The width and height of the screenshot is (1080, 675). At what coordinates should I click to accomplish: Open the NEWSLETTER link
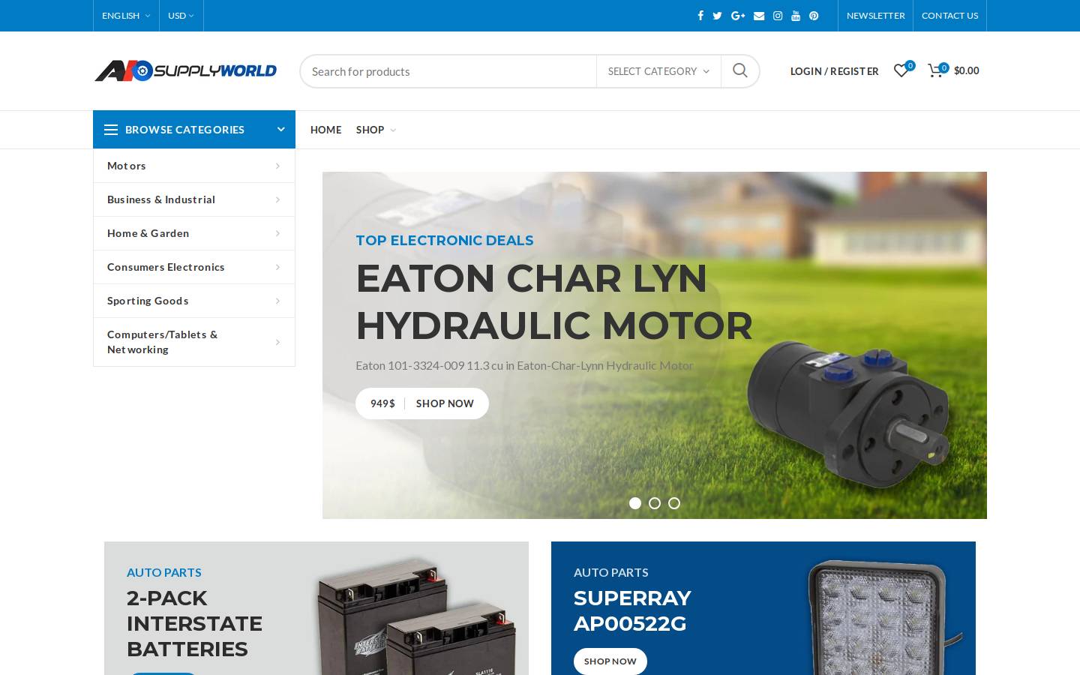click(x=875, y=16)
